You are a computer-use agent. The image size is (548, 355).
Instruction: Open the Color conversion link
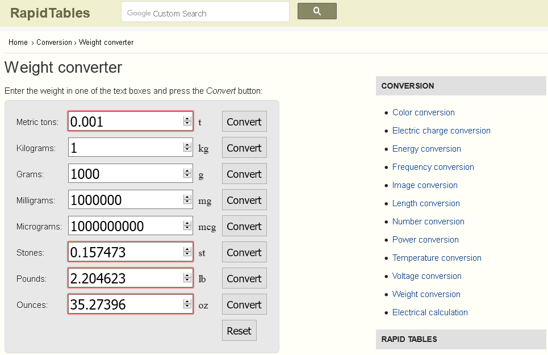point(423,112)
